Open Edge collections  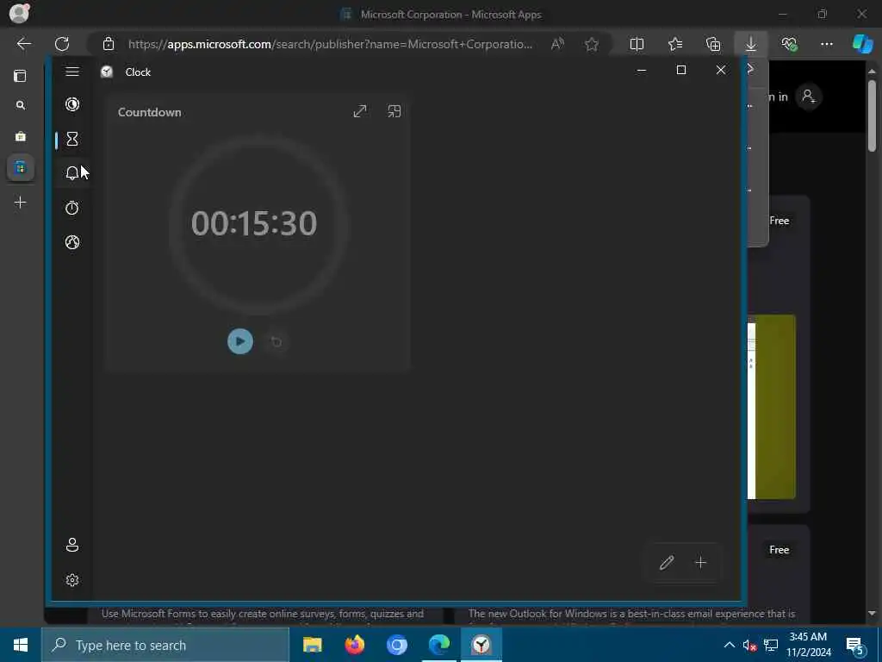pyautogui.click(x=712, y=44)
